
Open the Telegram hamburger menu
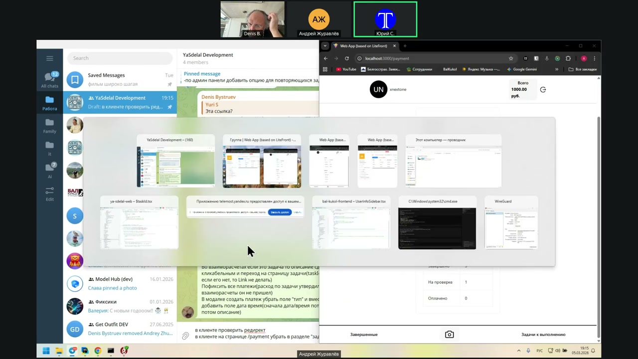[49, 58]
